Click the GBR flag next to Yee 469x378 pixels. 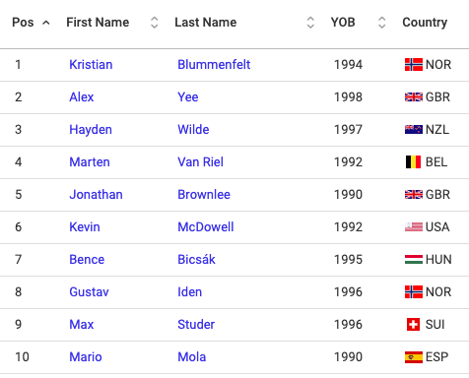414,97
